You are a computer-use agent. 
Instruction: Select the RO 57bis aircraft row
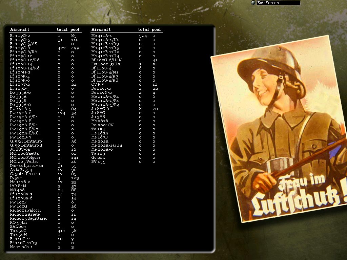pos(45,223)
